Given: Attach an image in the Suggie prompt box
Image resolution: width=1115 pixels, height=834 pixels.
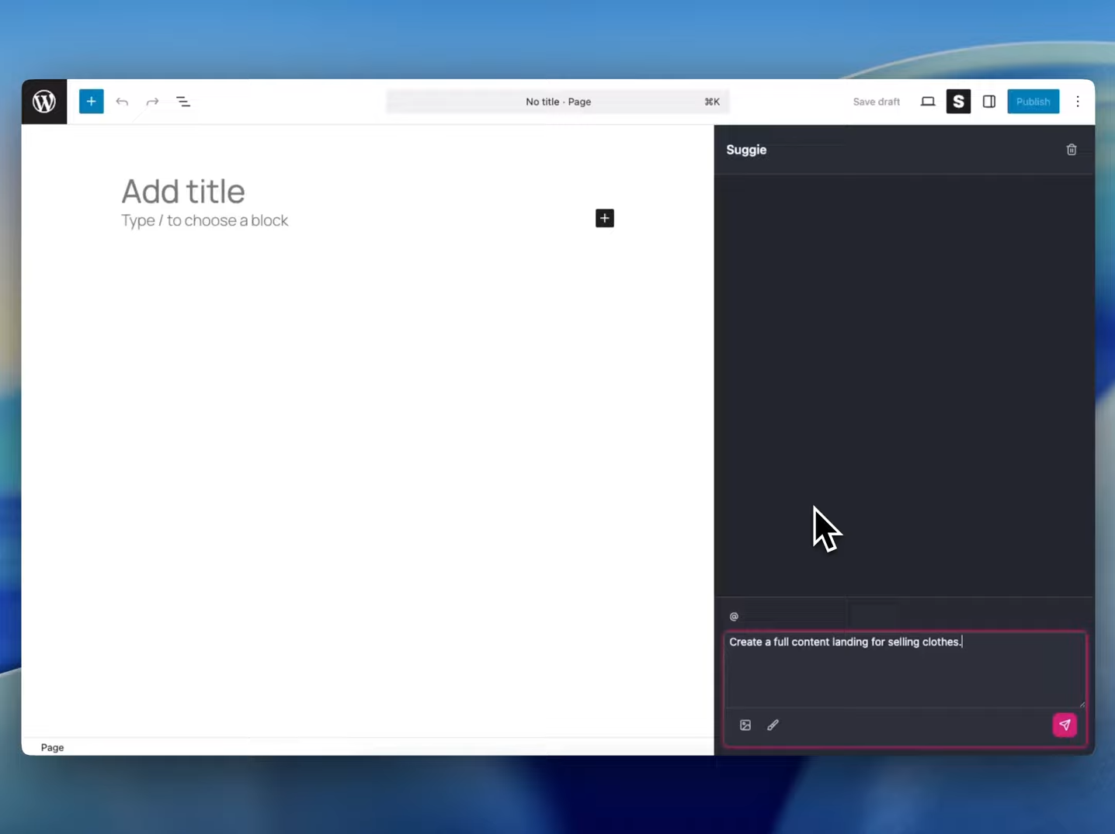Looking at the screenshot, I should click(745, 725).
